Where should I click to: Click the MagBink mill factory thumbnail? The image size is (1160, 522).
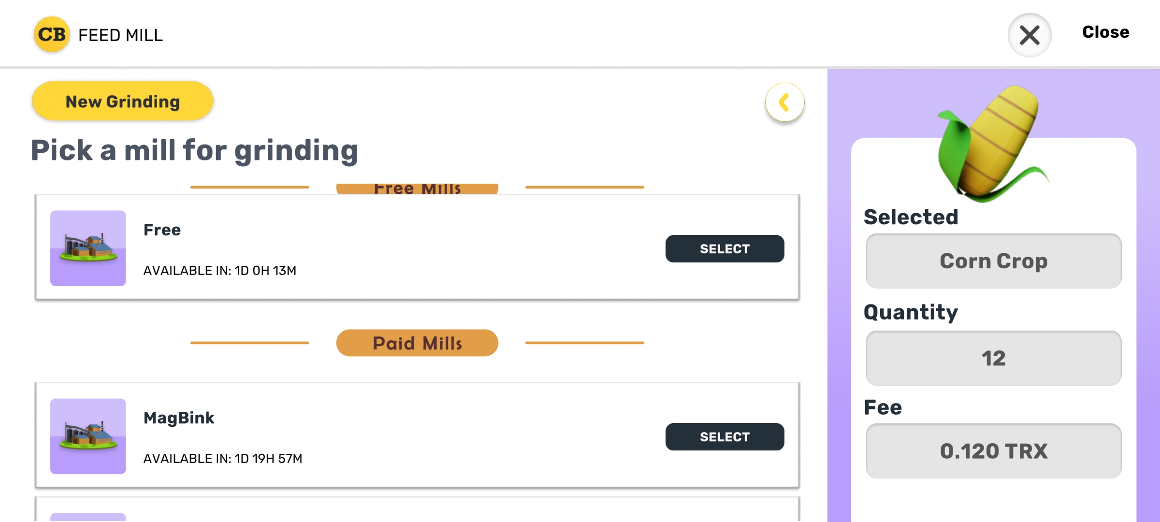click(x=88, y=436)
